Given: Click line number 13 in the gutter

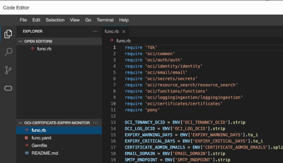Looking at the screenshot, I should tap(113, 122).
